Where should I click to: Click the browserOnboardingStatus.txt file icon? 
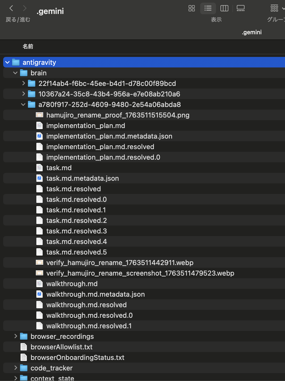pos(24,358)
